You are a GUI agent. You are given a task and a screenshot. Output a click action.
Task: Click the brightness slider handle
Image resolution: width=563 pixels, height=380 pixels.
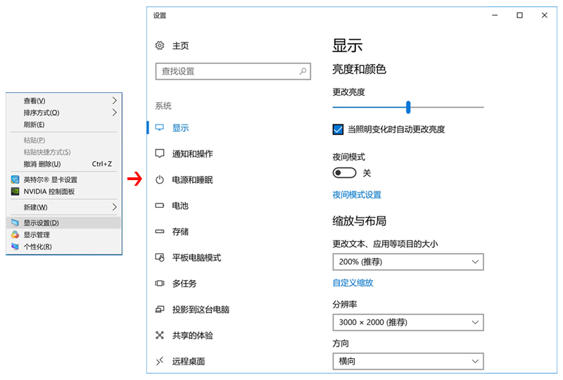tap(408, 107)
